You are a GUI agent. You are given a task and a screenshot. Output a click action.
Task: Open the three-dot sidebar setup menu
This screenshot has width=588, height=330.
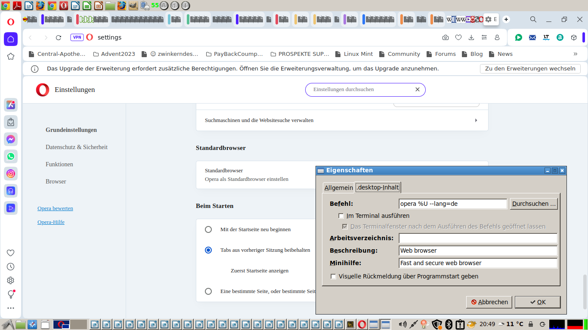tap(11, 308)
